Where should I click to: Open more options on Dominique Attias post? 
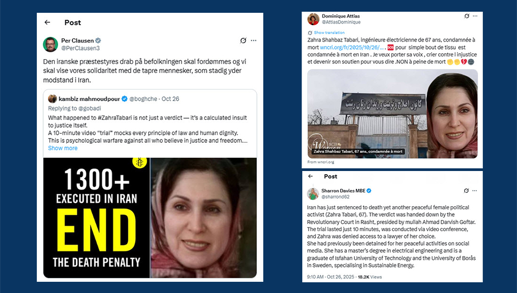[x=475, y=16]
